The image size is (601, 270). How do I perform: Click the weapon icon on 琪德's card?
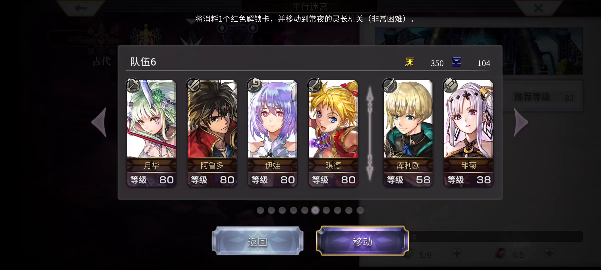point(315,85)
